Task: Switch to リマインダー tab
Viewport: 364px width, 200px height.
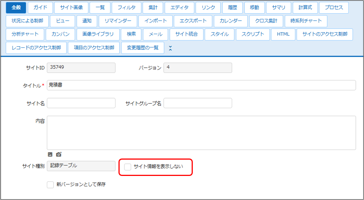Action: [118, 21]
